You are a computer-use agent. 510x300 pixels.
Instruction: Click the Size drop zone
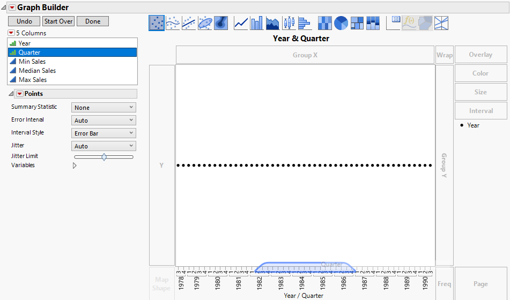point(481,92)
